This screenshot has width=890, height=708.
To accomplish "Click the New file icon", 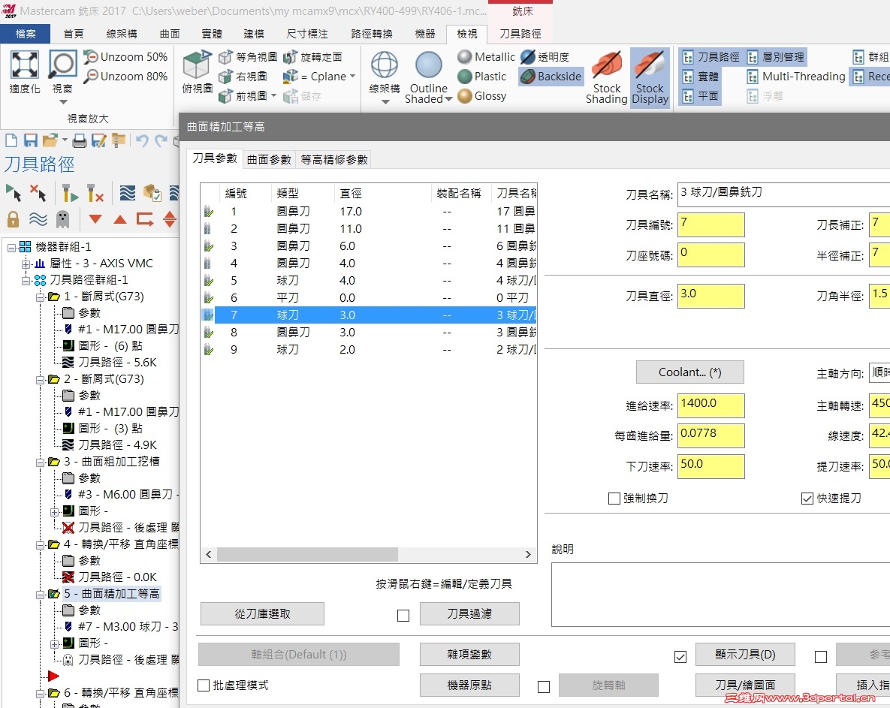I will click(x=11, y=140).
